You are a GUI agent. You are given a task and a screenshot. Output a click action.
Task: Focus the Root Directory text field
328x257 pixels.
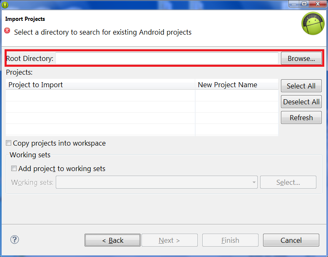pyautogui.click(x=167, y=58)
